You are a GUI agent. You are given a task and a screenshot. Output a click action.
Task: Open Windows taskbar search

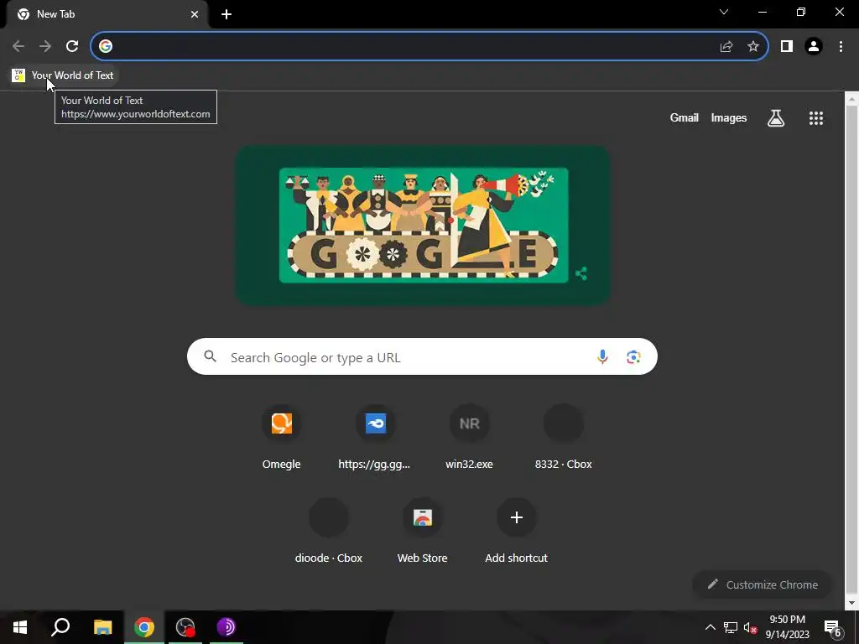tap(60, 627)
